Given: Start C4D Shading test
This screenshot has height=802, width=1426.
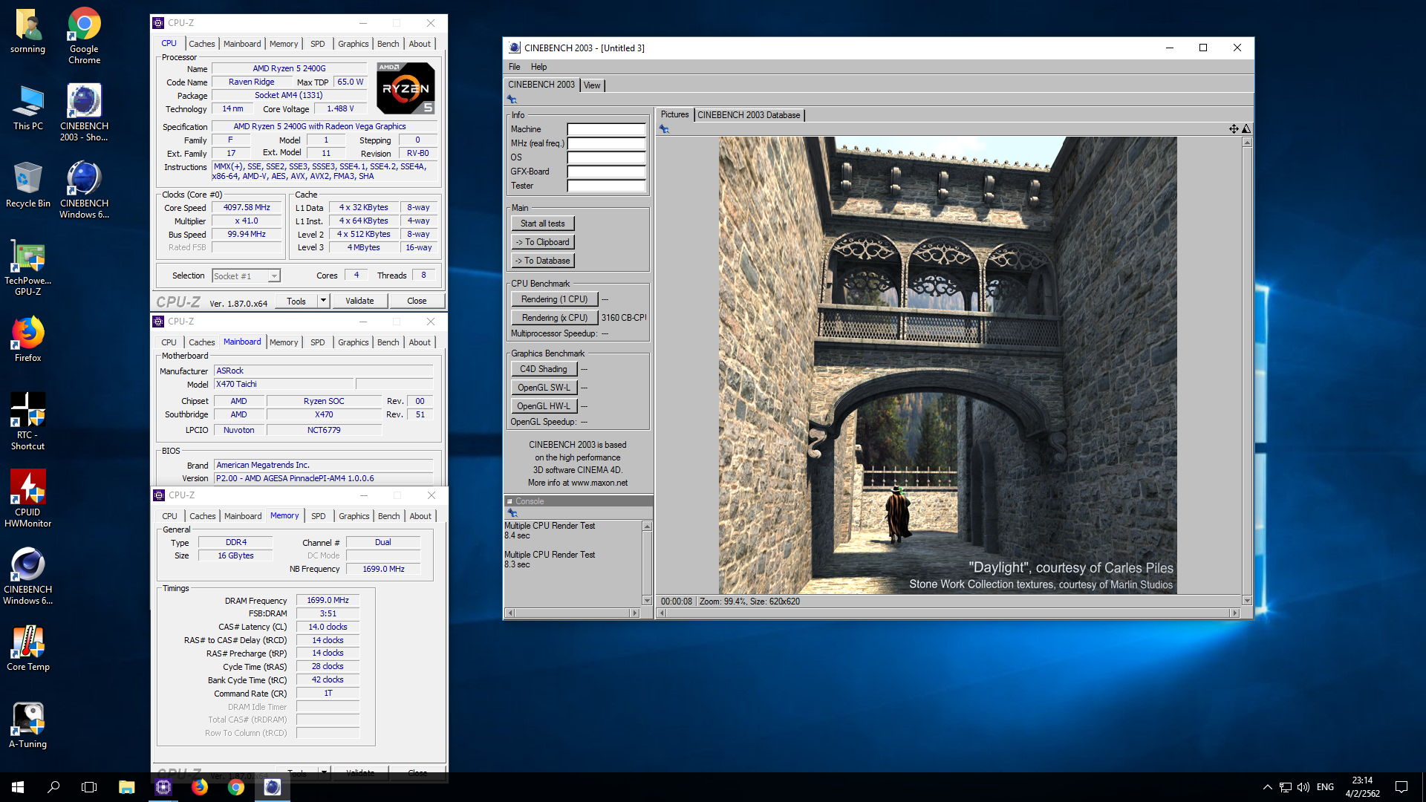Looking at the screenshot, I should tap(543, 369).
